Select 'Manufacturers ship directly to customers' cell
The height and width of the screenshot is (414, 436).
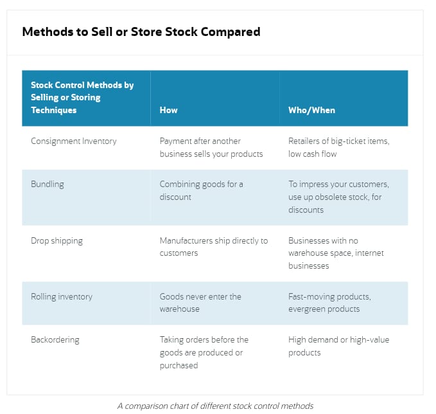[x=214, y=247]
